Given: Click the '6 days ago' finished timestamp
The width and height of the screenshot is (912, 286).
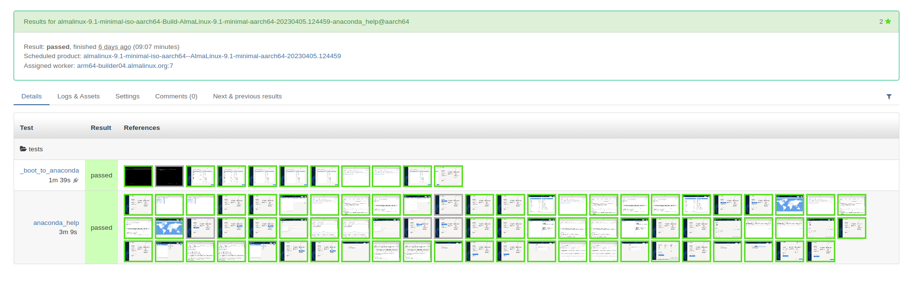Looking at the screenshot, I should pos(115,47).
